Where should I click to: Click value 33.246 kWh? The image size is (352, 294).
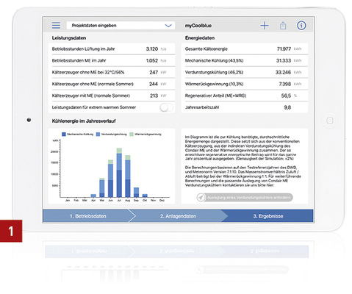click(x=283, y=72)
